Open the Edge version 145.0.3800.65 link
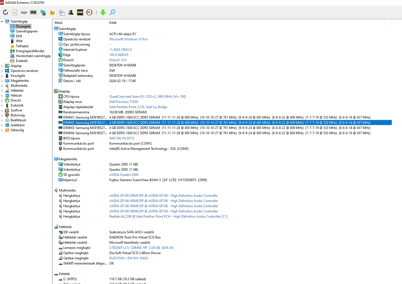This screenshot has height=284, width=402. click(x=119, y=55)
